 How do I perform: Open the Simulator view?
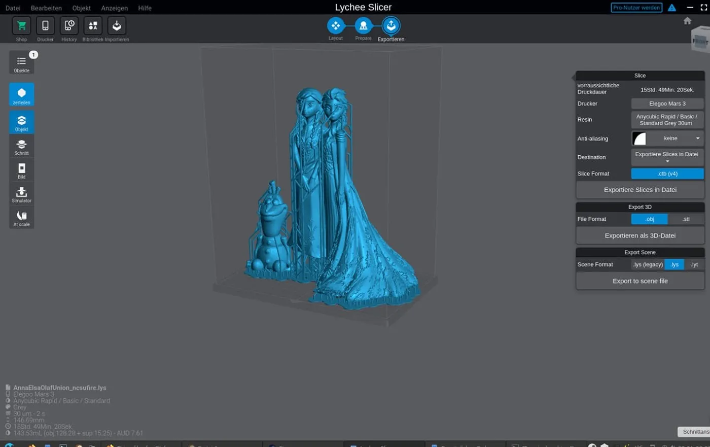tap(21, 194)
